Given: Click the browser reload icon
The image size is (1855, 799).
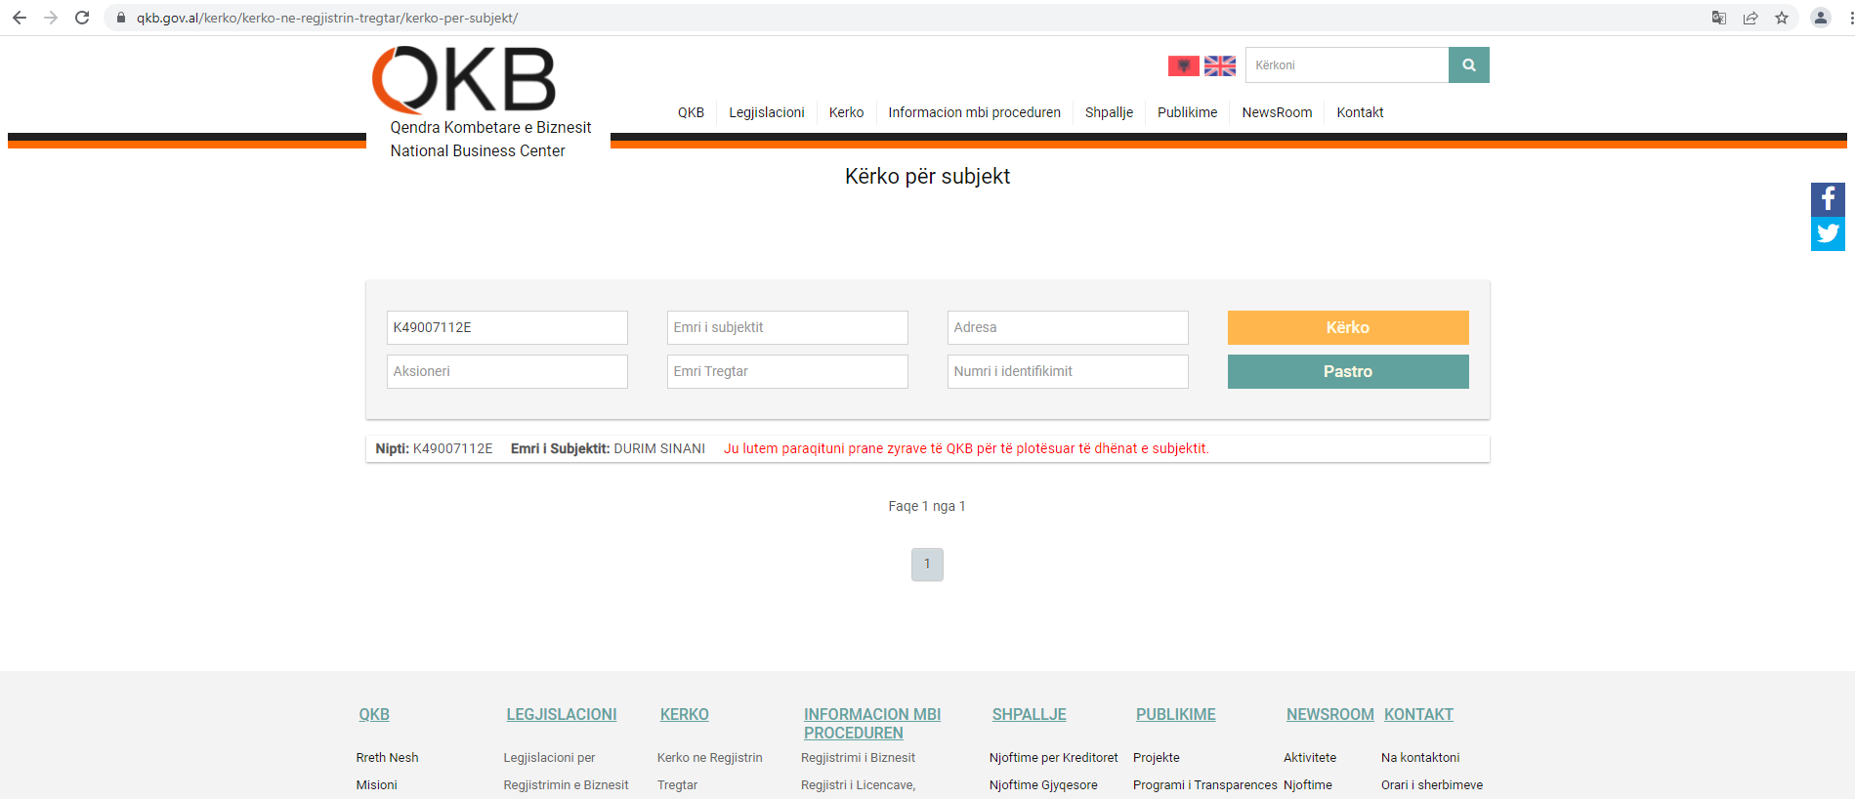Looking at the screenshot, I should (82, 18).
